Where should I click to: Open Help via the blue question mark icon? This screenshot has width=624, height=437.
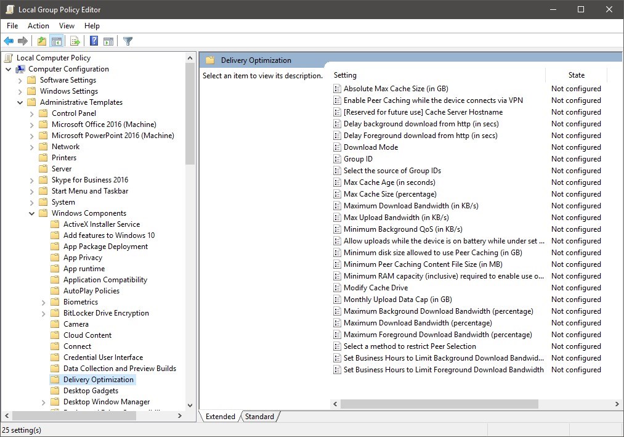coord(94,41)
